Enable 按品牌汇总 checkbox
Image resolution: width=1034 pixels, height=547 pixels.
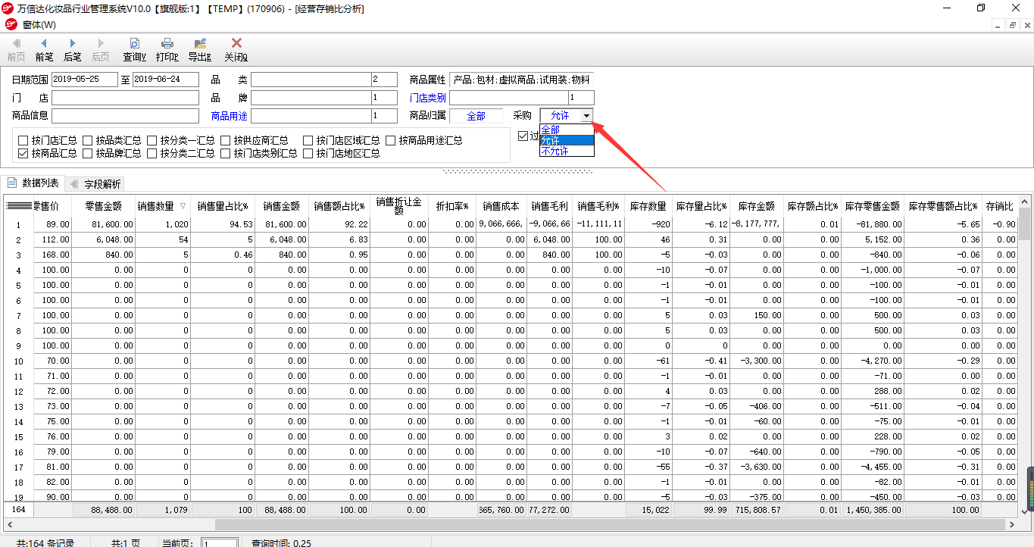pos(88,153)
